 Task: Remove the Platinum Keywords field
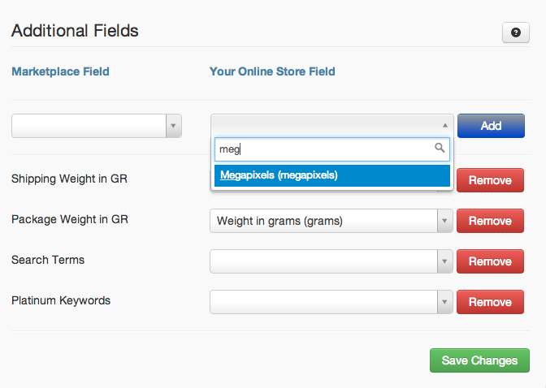click(x=490, y=302)
